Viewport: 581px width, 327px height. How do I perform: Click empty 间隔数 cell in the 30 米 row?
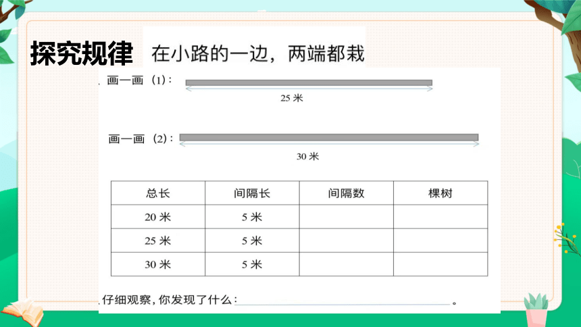(346, 264)
